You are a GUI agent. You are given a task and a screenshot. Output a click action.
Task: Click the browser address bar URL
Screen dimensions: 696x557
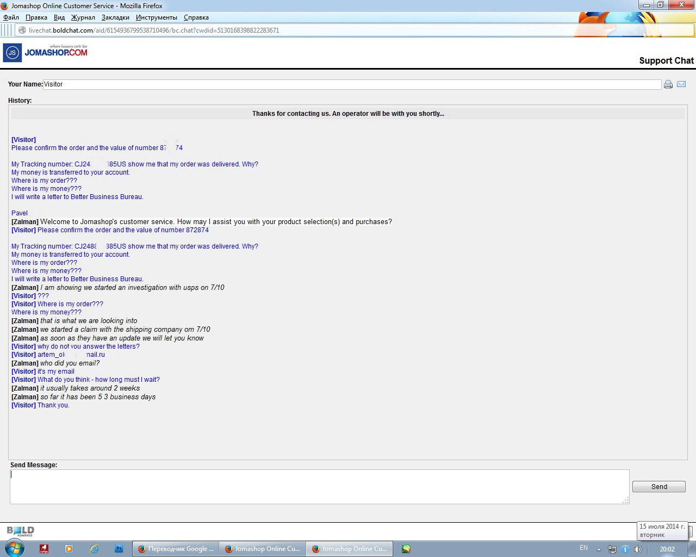(154, 30)
